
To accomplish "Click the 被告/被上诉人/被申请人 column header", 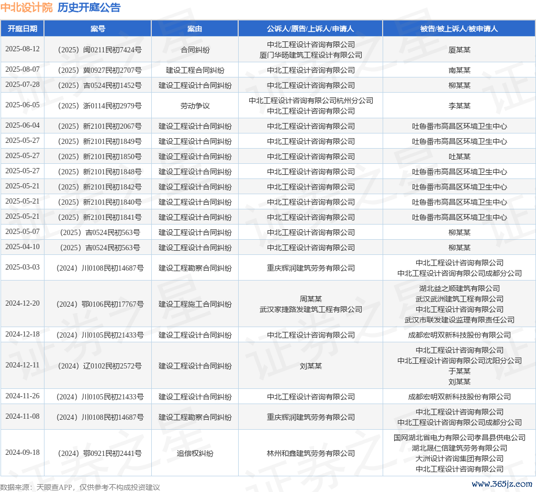I will (x=459, y=29).
